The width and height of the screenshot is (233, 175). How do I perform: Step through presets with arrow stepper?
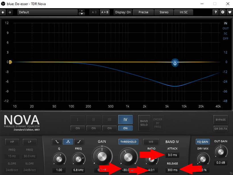(x=82, y=12)
